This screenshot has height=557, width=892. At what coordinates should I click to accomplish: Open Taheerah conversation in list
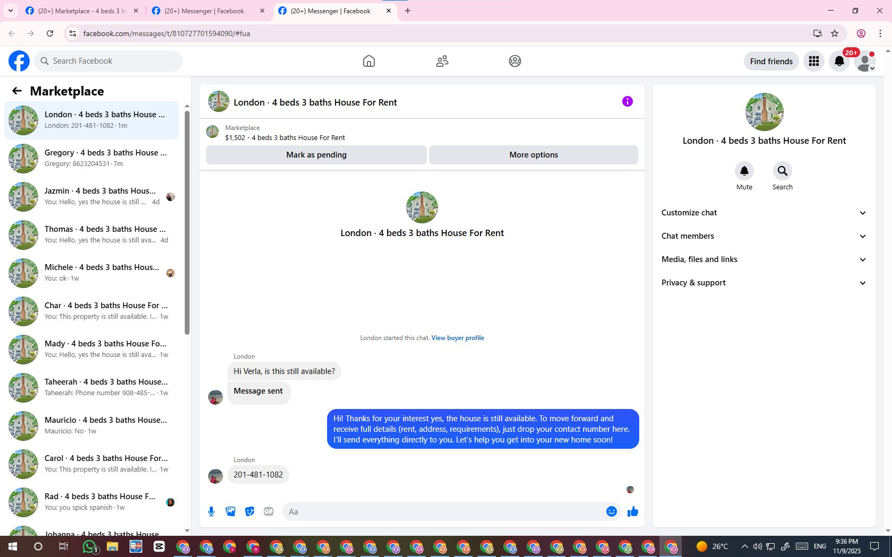tap(92, 387)
